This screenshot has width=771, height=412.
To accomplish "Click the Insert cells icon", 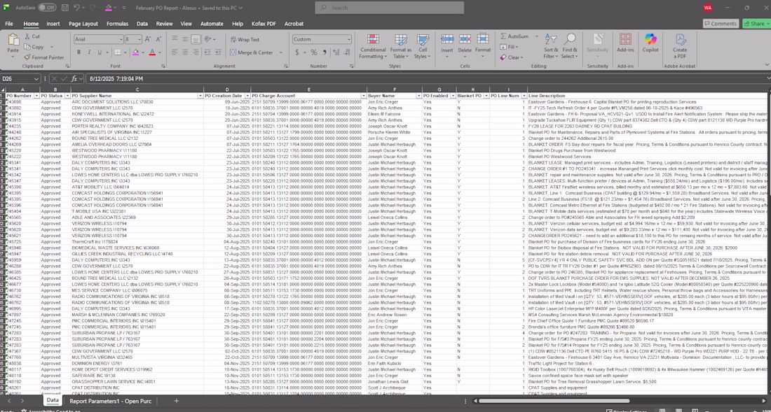I will click(447, 40).
